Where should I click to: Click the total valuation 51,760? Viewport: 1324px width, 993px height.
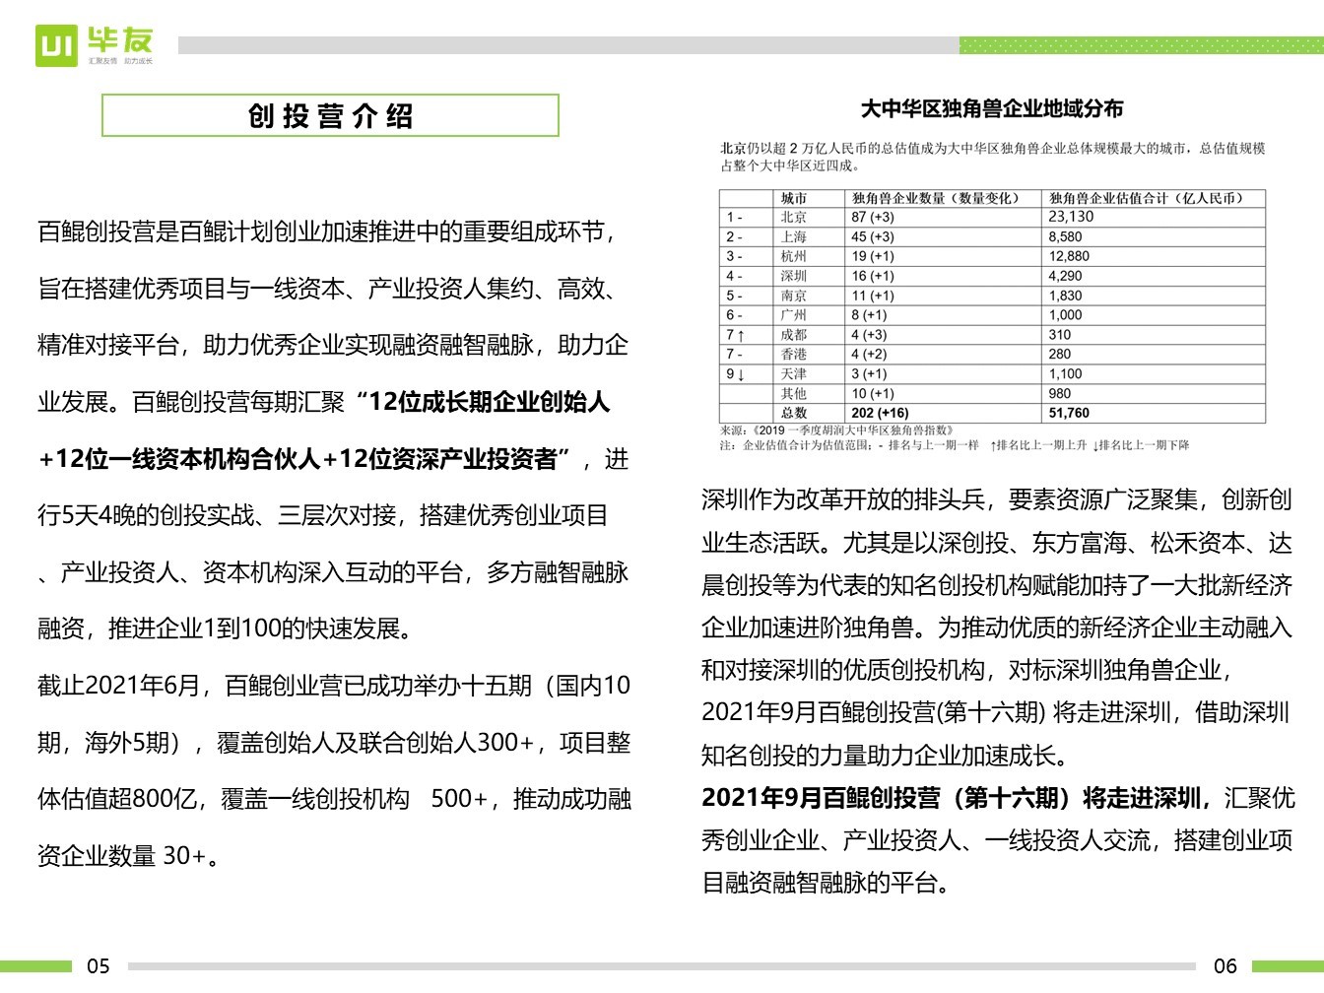pyautogui.click(x=1069, y=413)
